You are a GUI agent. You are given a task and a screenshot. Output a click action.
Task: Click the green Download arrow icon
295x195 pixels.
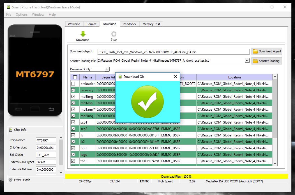click(x=83, y=34)
